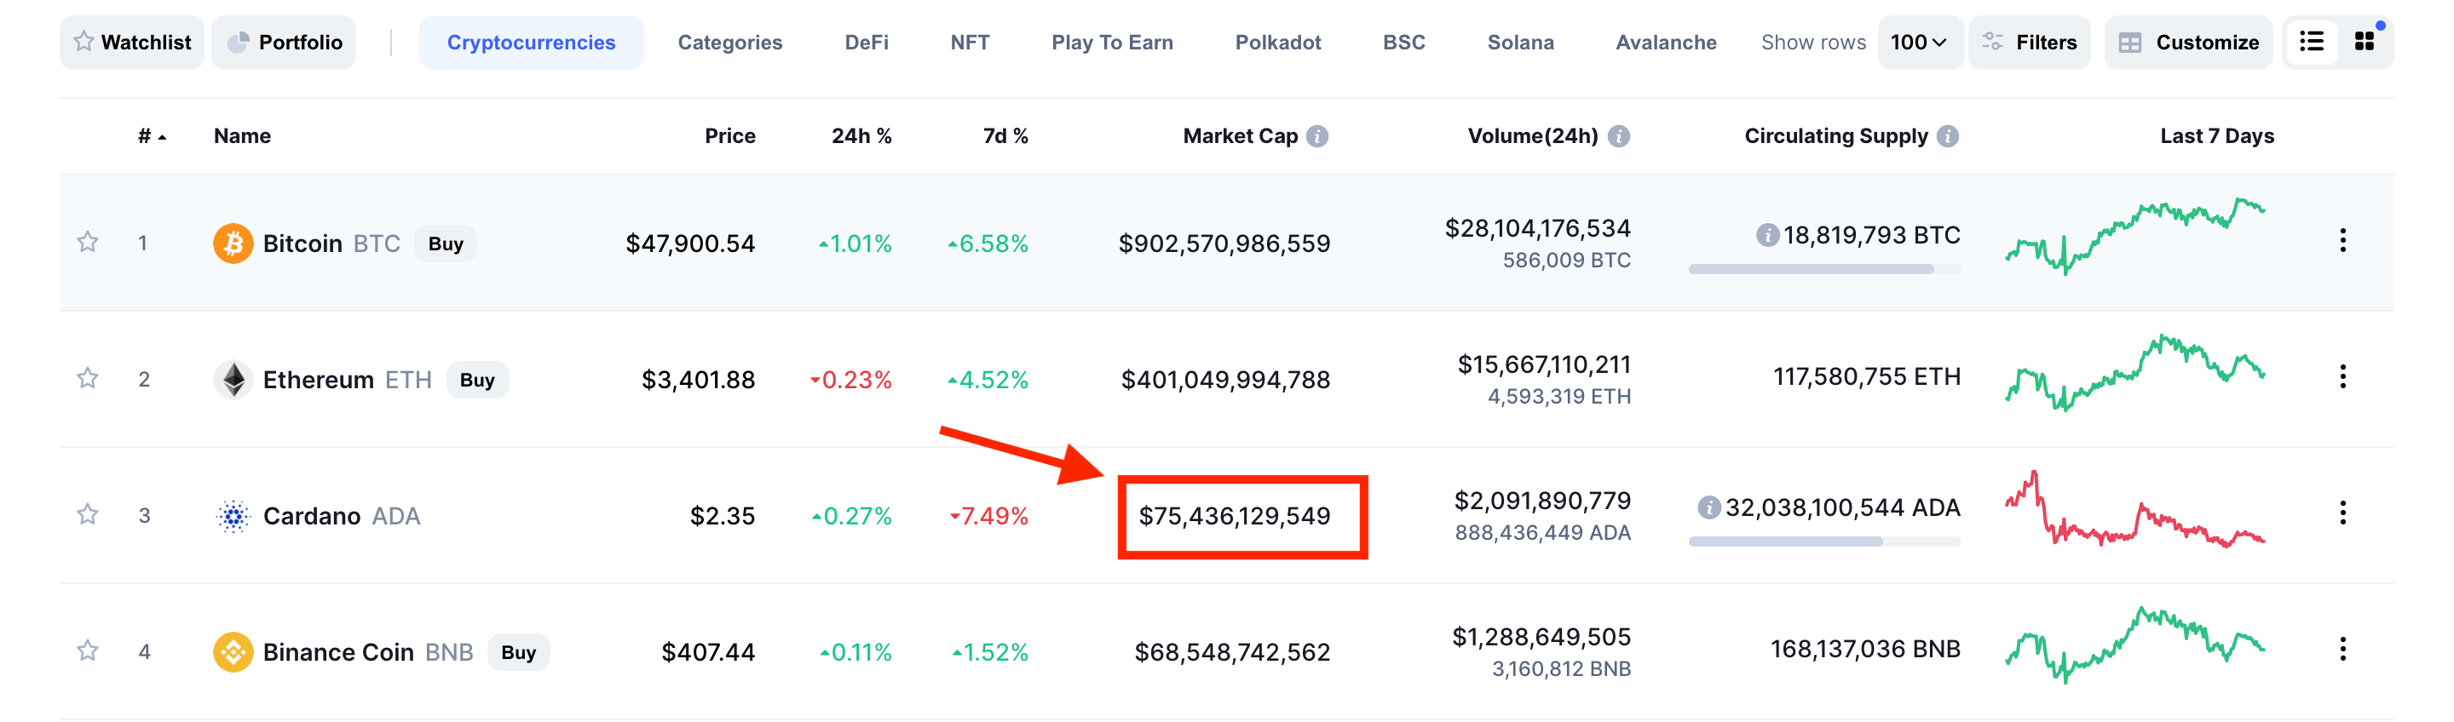
Task: Sort by the Name column header
Action: coord(242,136)
